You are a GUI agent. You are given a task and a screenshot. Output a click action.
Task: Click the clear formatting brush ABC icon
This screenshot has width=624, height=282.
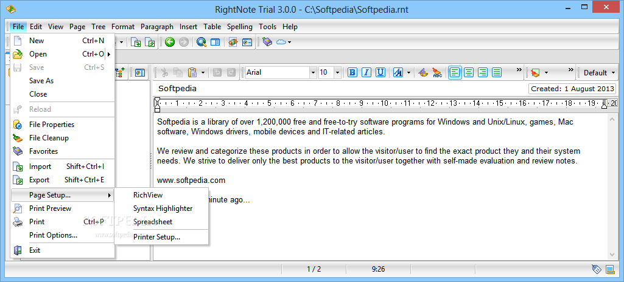tap(437, 72)
